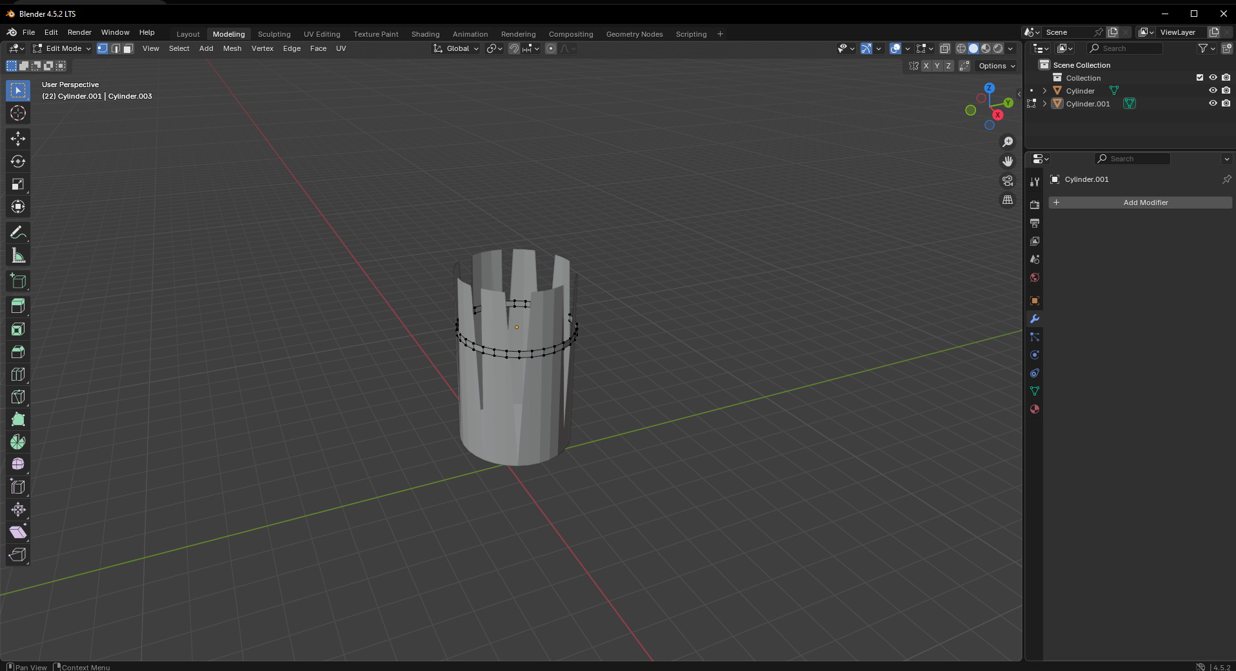Switch to the UV Editing workspace tab
The image size is (1236, 671).
(322, 34)
